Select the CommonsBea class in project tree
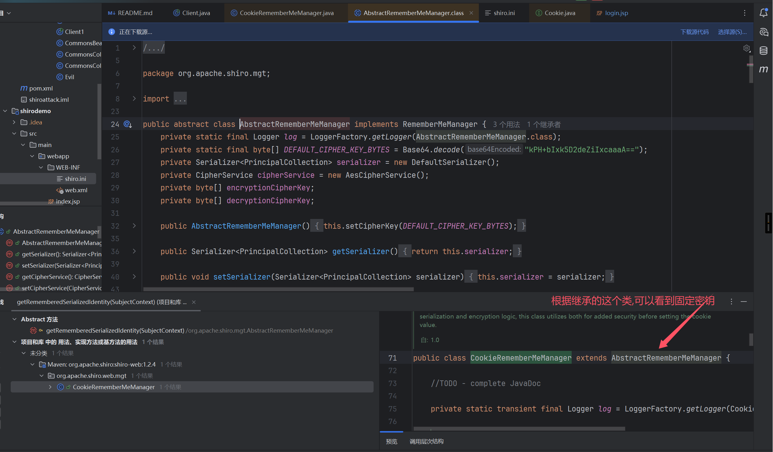The height and width of the screenshot is (452, 773). (79, 43)
